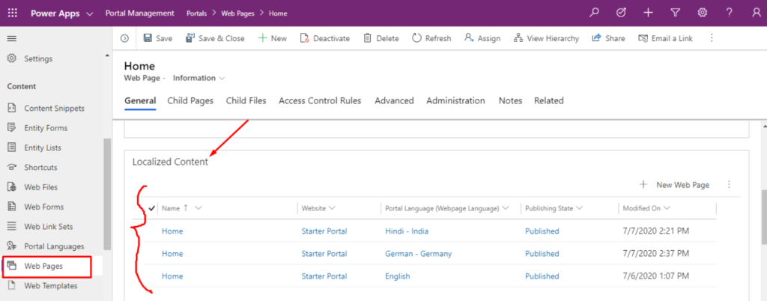Open the user account profile icon
Screen dimensions: 767x301
tap(757, 13)
